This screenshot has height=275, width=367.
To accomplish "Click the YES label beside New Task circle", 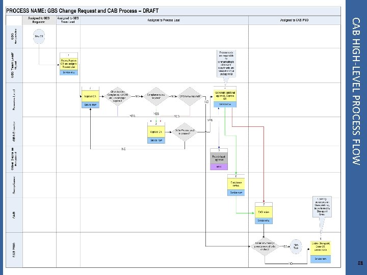I will [x=284, y=246].
